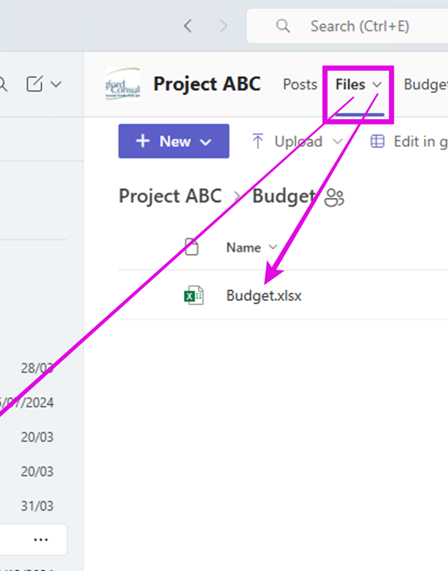Select the Files tab
This screenshot has height=571, width=448.
click(350, 85)
